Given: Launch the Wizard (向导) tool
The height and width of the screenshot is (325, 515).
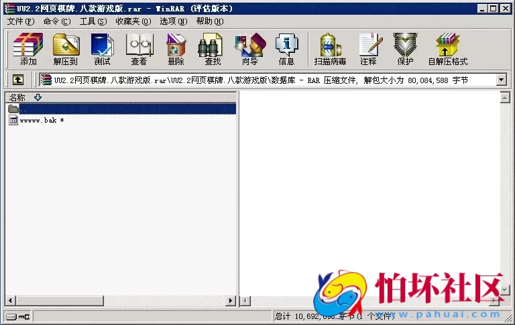Looking at the screenshot, I should [250, 49].
